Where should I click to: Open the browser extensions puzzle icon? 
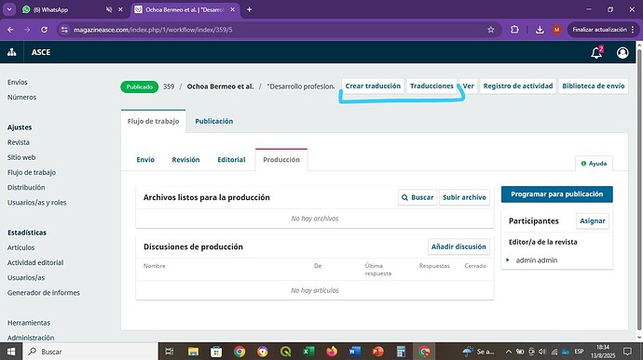point(514,30)
